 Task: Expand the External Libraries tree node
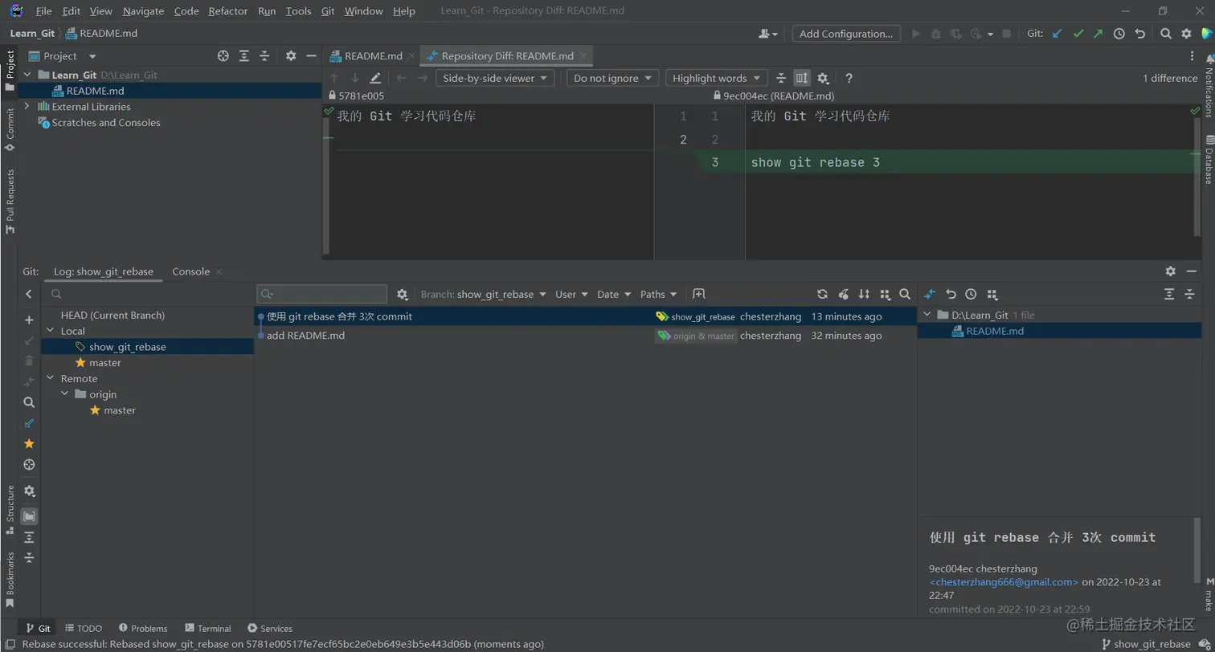[27, 107]
